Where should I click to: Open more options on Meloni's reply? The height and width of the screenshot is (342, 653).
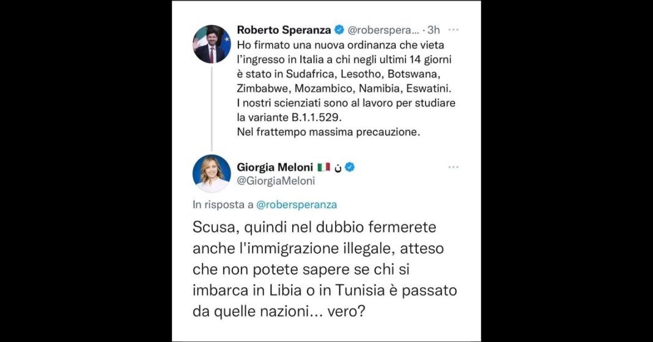tap(453, 168)
